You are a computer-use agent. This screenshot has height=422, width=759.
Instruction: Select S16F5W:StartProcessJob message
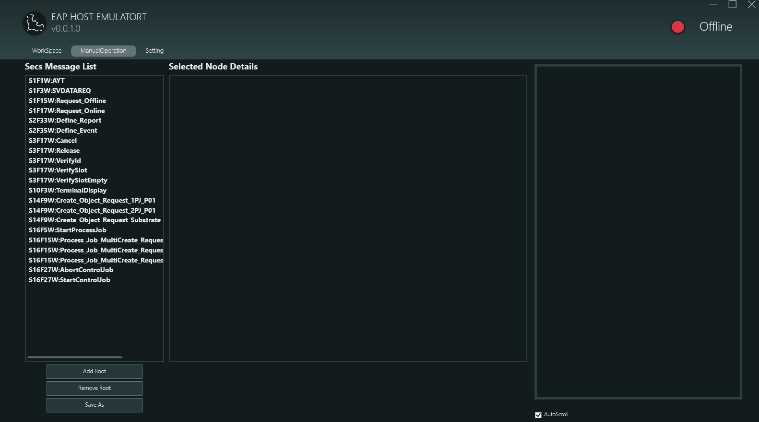(67, 230)
